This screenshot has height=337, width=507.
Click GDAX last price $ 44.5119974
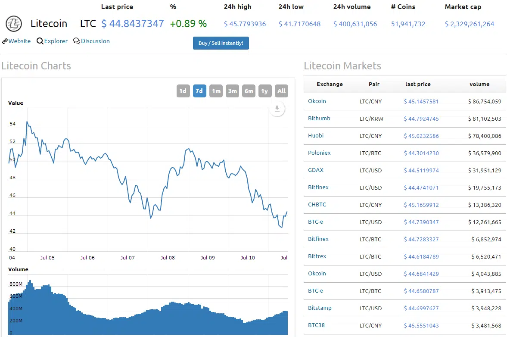(421, 171)
